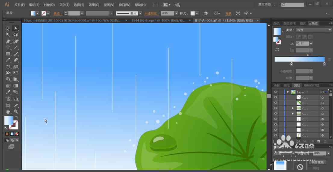Viewport: 333px width, 172px height.
Task: Select the Rectangle tool
Action: 8,54
